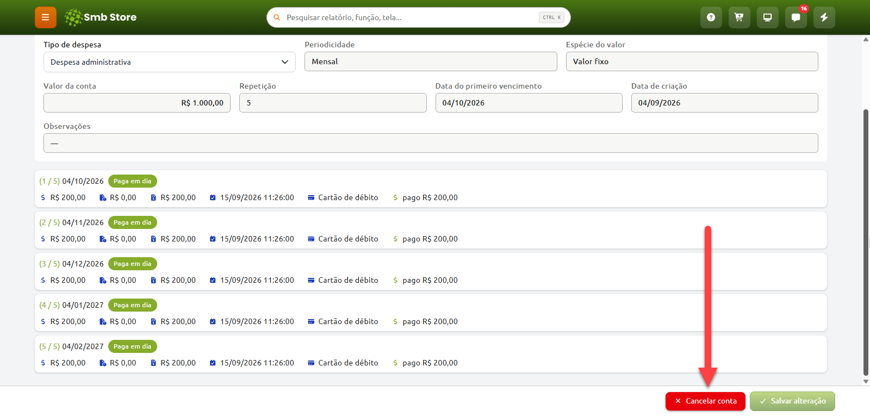Click the R$ 0,00 icon in installment 5/5

coord(103,363)
